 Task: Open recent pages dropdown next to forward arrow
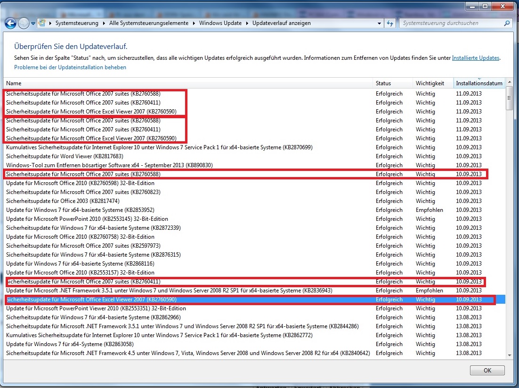(33, 24)
